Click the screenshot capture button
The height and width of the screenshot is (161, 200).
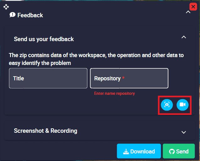(x=167, y=105)
